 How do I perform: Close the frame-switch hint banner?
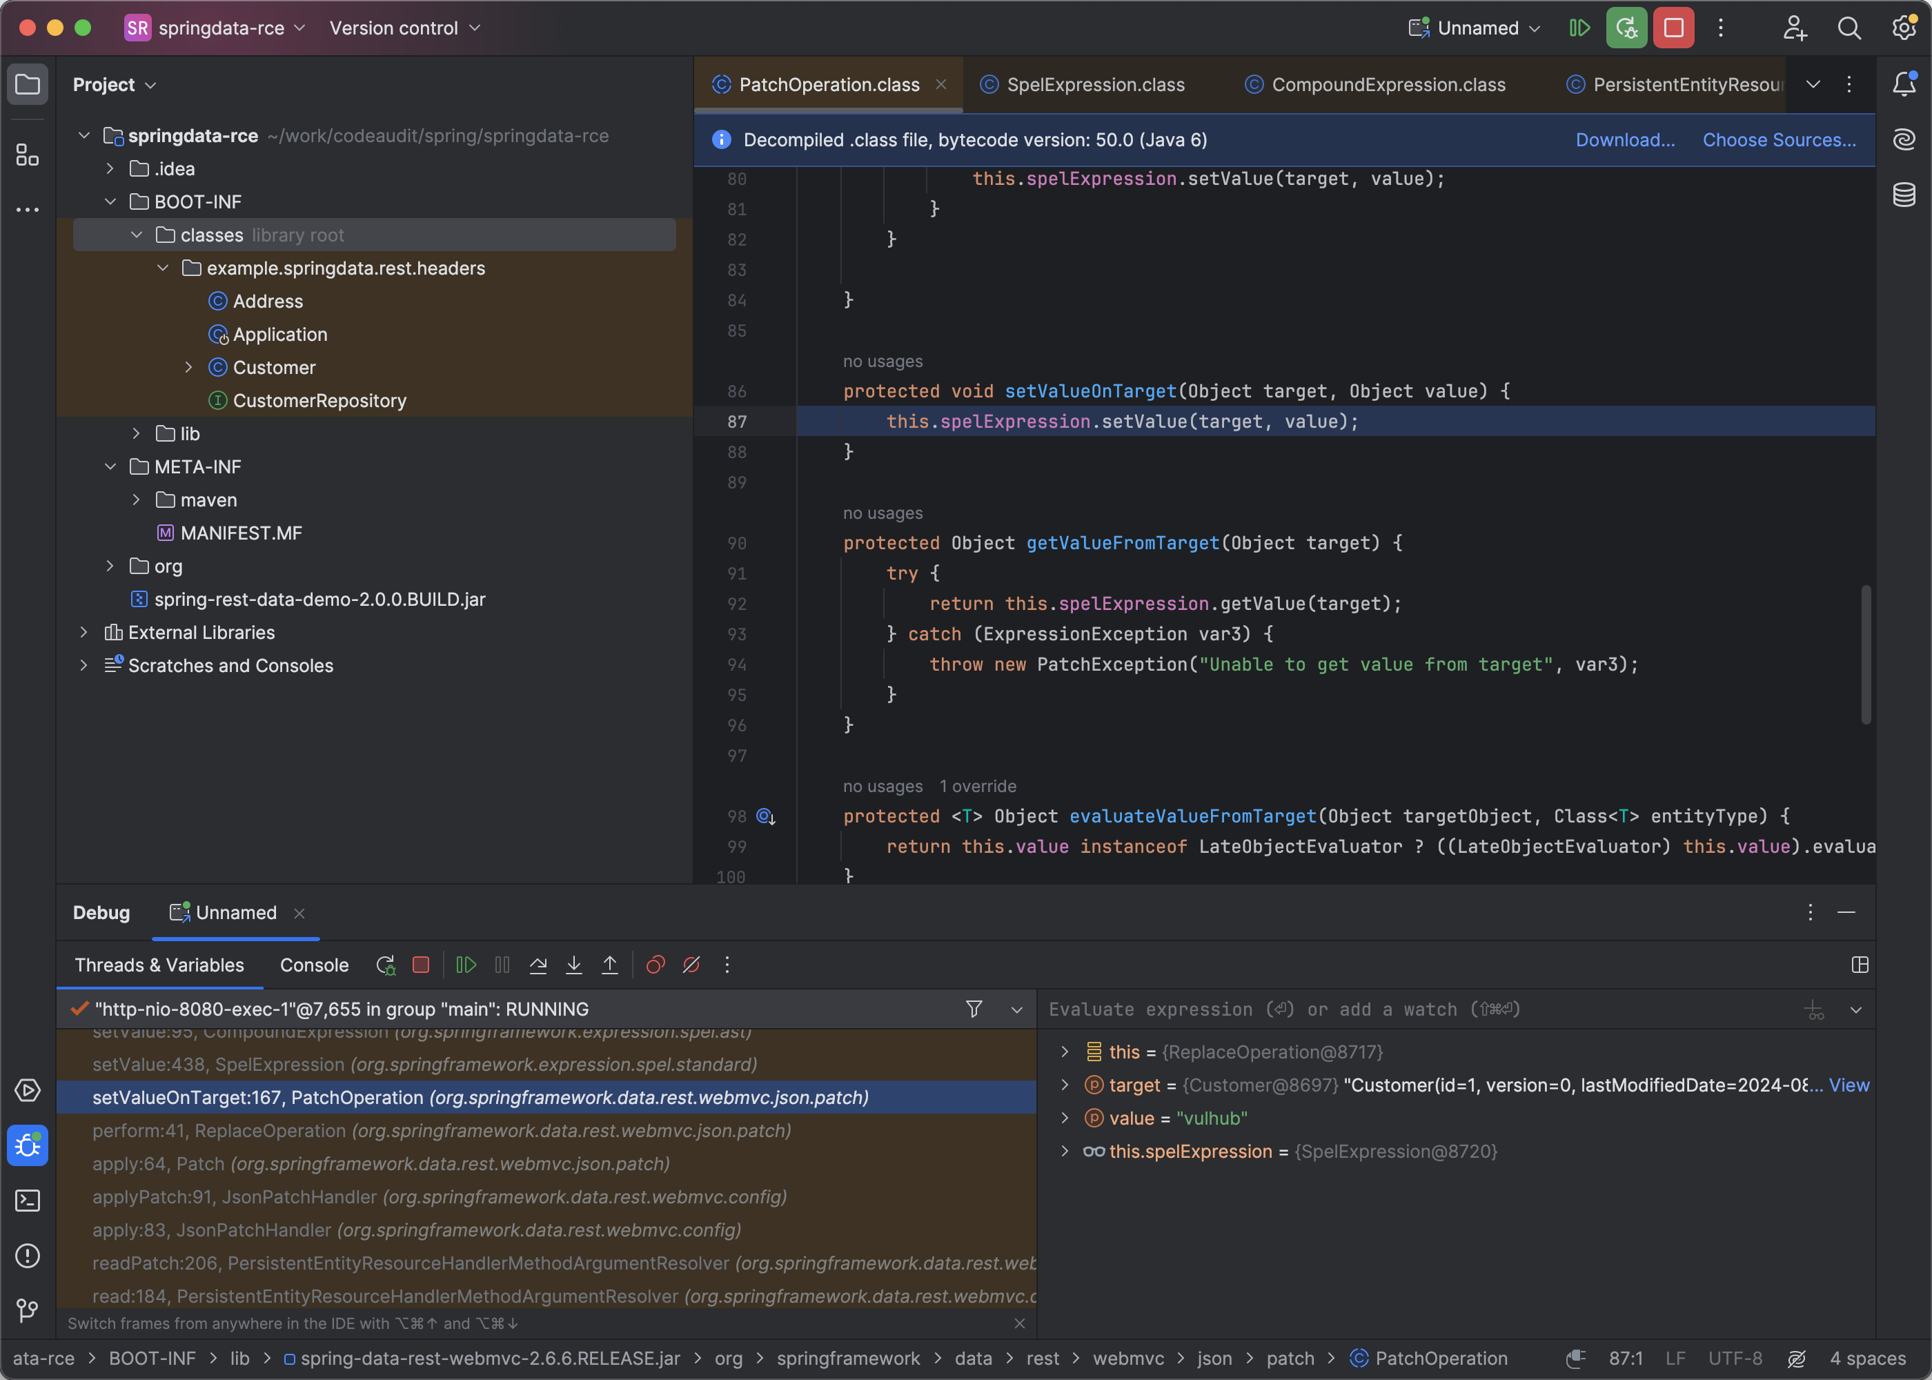(1020, 1323)
